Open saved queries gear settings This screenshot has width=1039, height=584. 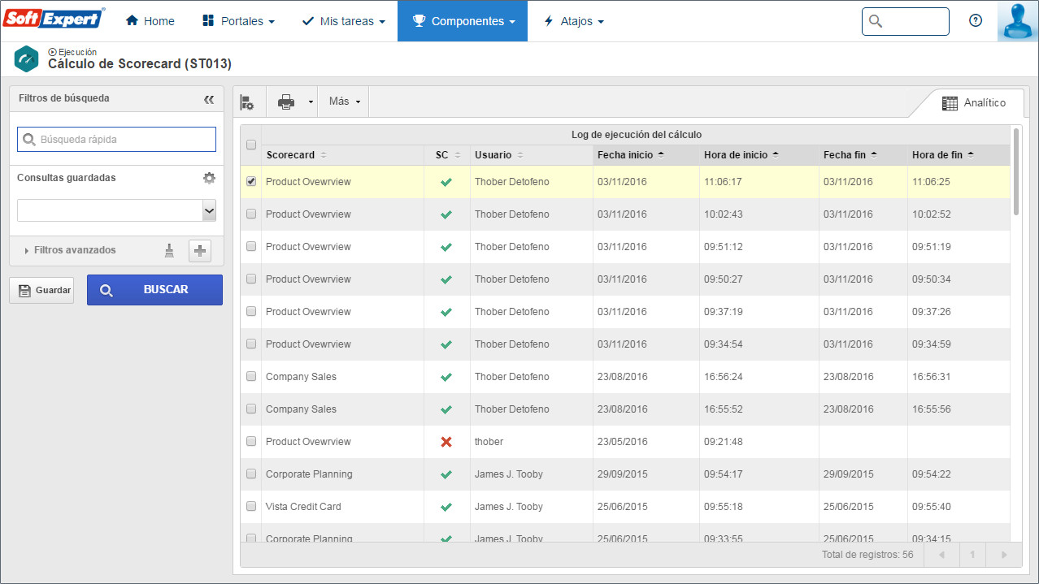(x=209, y=178)
